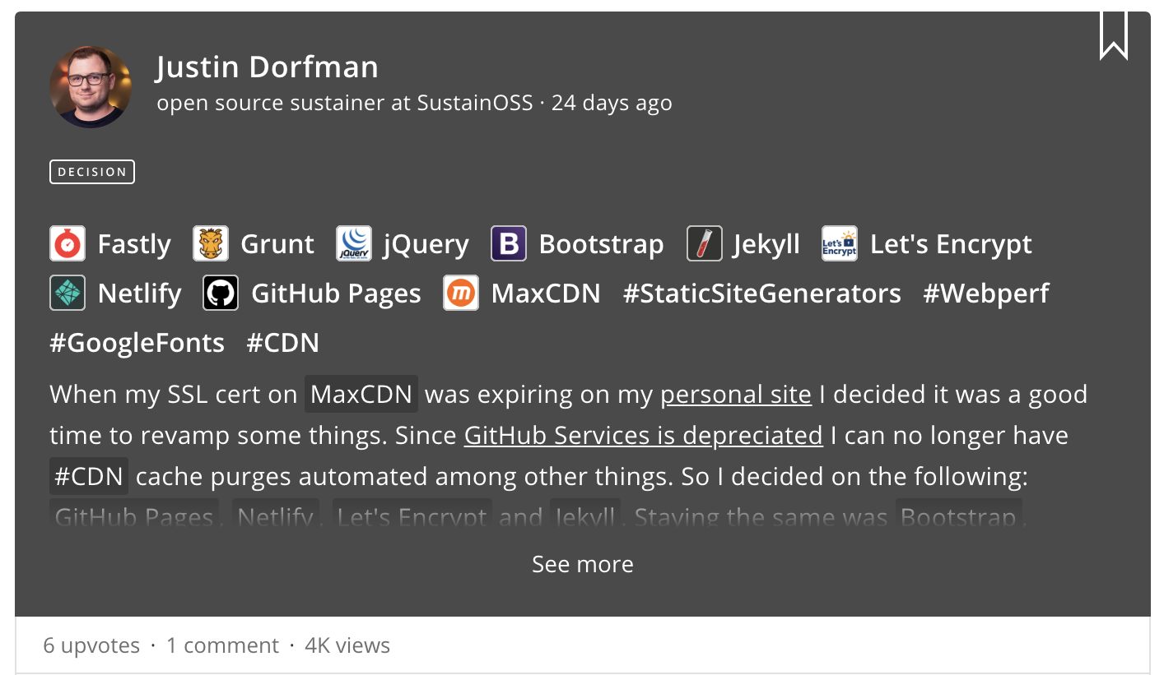Click the Grunt boar logo icon

(211, 244)
